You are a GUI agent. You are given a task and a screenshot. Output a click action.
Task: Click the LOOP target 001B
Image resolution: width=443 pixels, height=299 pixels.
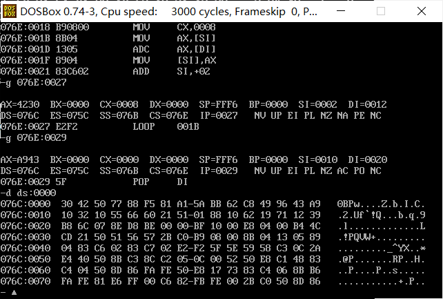(188, 126)
